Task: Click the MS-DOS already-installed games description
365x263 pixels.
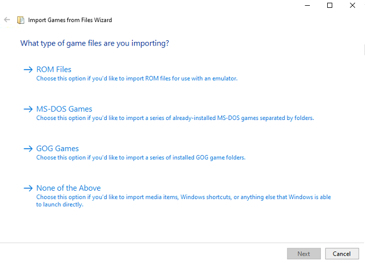Action: point(175,118)
